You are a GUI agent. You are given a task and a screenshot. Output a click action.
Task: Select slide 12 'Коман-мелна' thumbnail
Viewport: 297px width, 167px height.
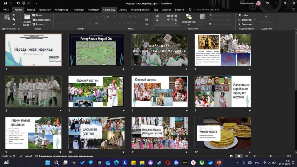tap(223, 133)
